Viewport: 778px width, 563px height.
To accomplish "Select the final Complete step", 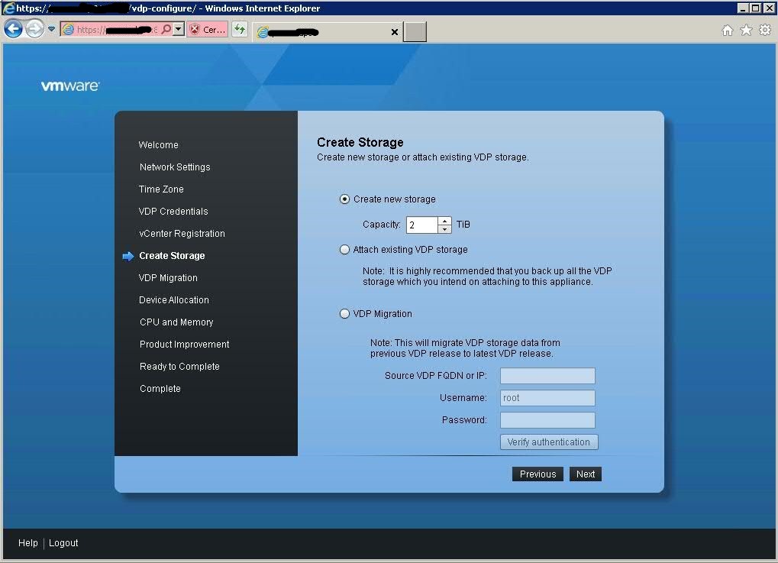I will [x=160, y=389].
